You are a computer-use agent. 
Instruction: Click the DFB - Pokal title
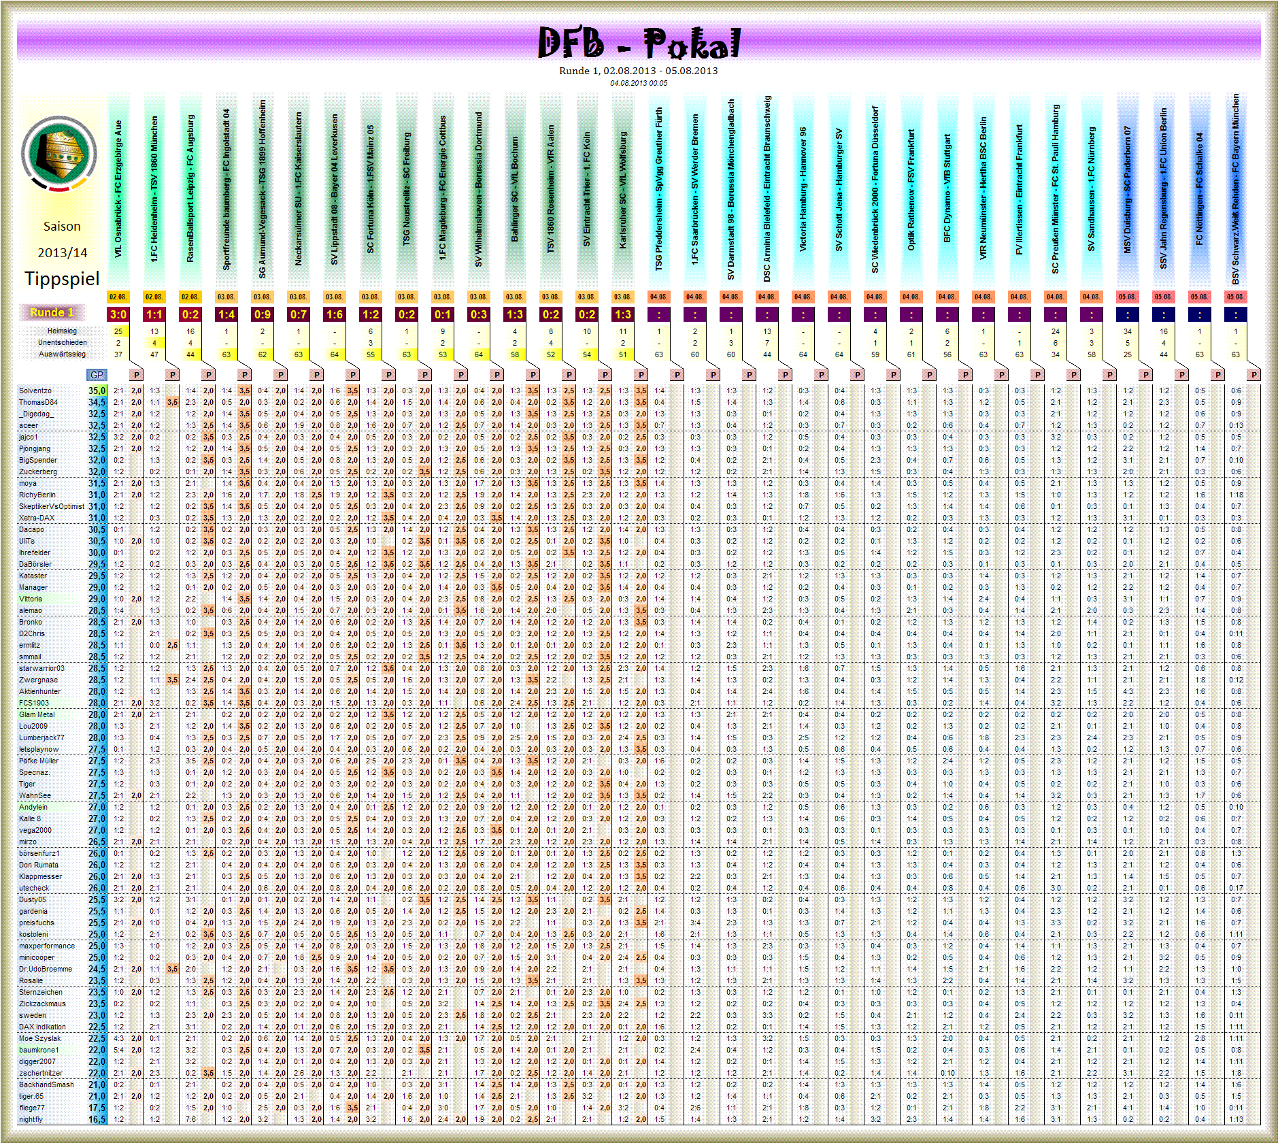[639, 43]
